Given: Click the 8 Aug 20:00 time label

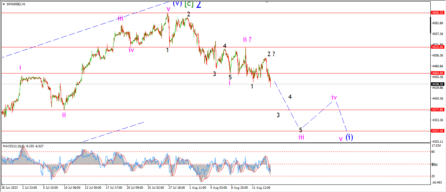Looking at the screenshot, I should (240, 188).
